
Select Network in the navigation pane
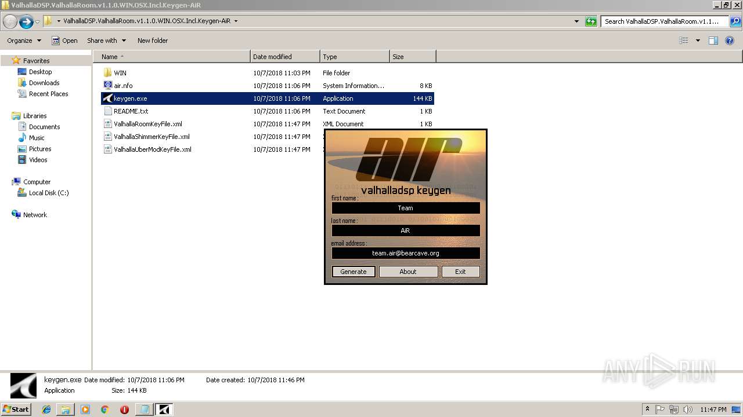(35, 215)
